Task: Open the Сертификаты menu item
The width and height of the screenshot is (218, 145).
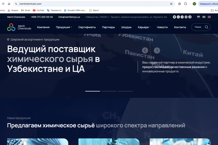Action: coord(87,27)
